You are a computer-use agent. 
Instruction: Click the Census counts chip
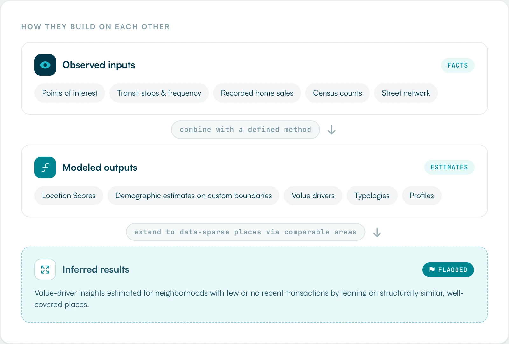tap(338, 93)
